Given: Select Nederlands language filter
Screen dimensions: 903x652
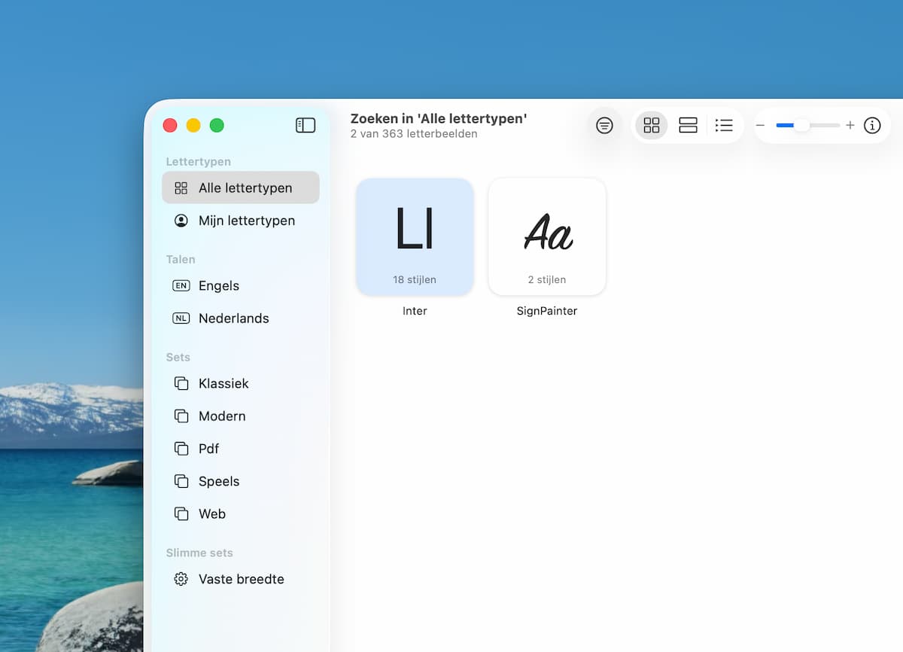Looking at the screenshot, I should (233, 318).
